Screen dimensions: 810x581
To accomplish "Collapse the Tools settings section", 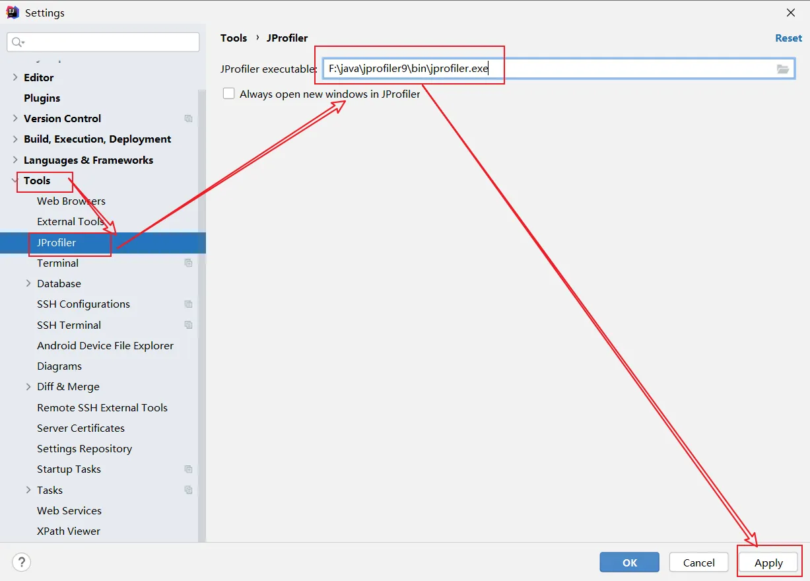I will (x=15, y=180).
